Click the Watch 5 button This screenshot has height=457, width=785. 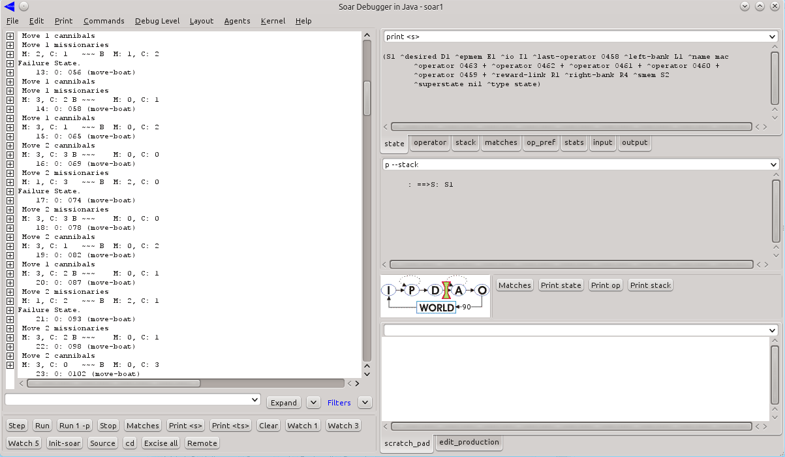(x=24, y=443)
